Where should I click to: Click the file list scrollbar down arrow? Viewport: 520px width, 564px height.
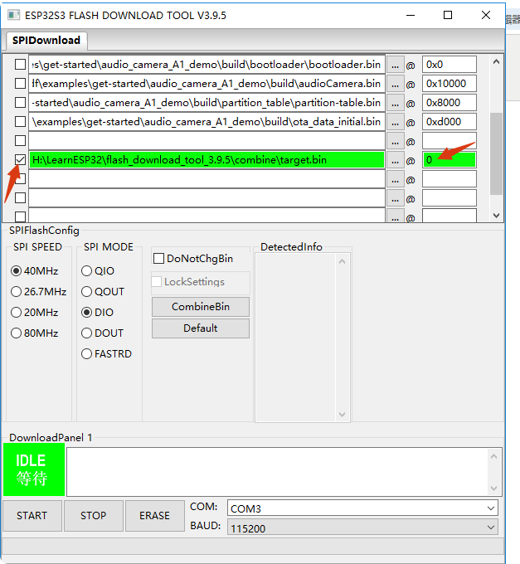tap(496, 216)
